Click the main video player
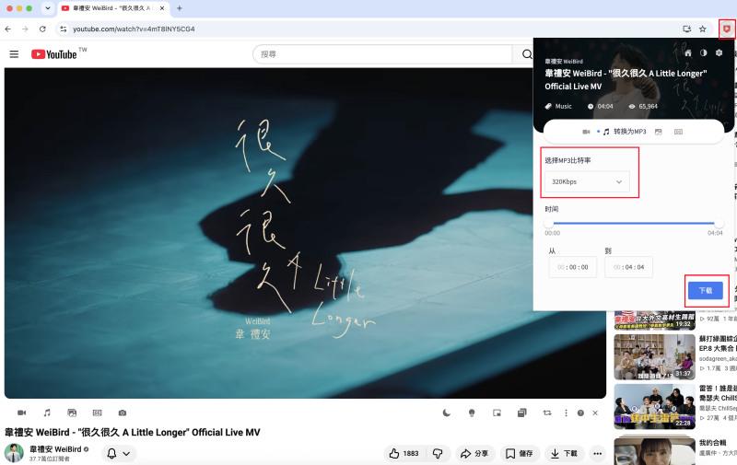 (x=305, y=233)
